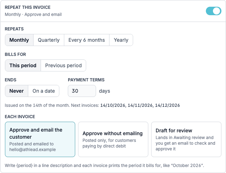Set repeats to Every 6 months
Image resolution: width=226 pixels, height=173 pixels.
87,40
